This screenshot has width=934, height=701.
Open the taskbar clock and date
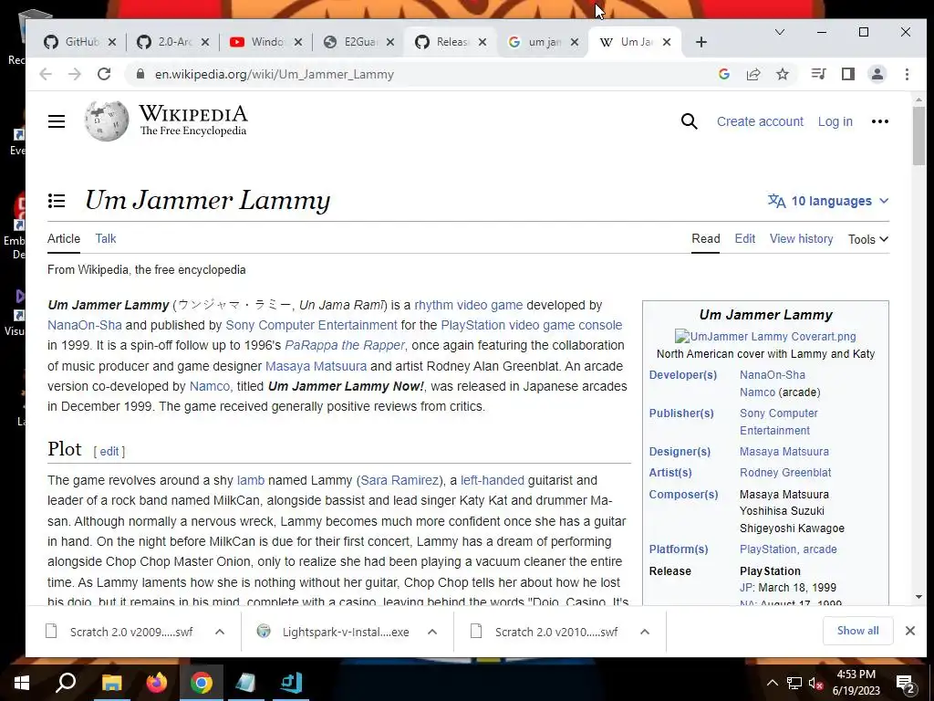tap(856, 683)
